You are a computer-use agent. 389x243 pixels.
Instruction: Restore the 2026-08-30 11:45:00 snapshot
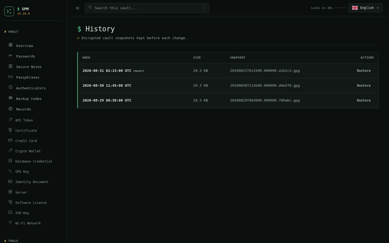[x=364, y=86]
